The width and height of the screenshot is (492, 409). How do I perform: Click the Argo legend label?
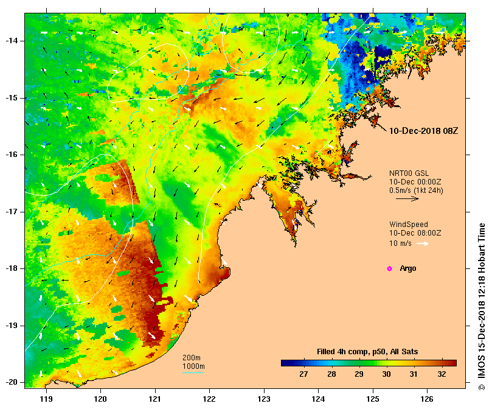click(x=408, y=268)
